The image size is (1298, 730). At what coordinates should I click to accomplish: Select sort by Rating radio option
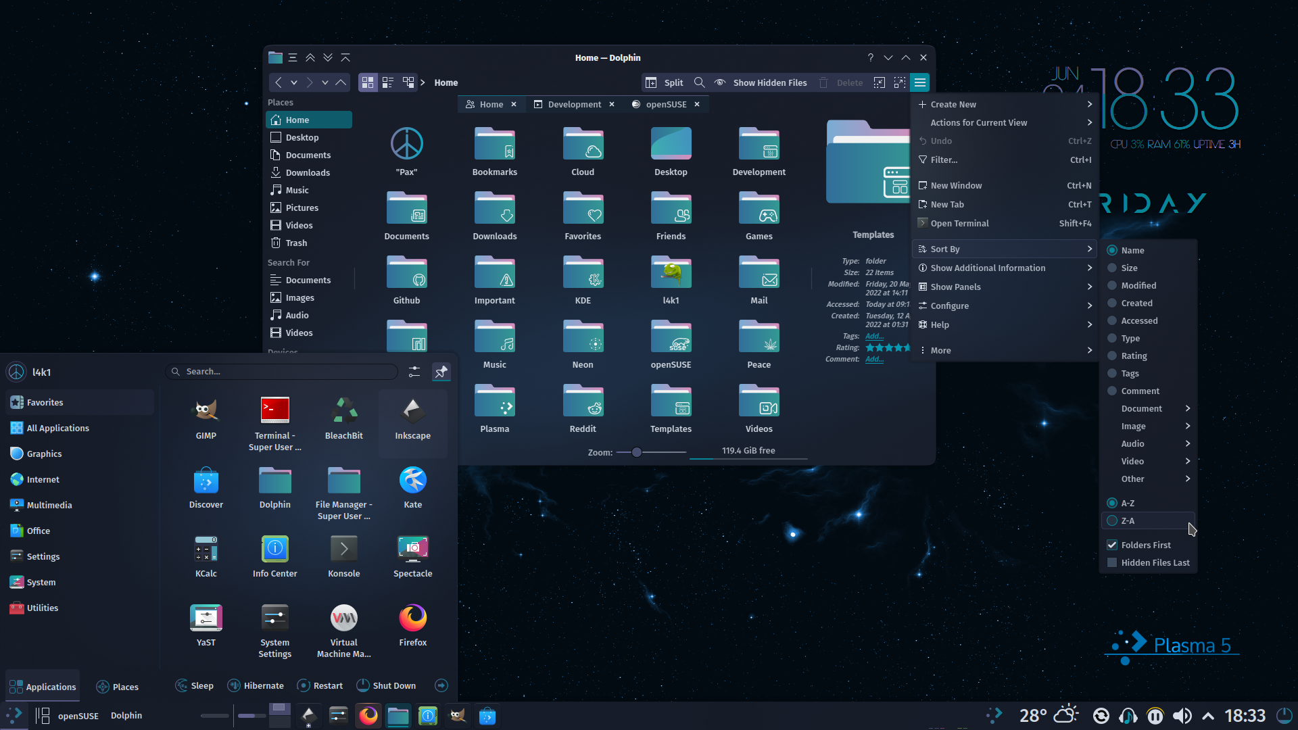click(x=1148, y=356)
